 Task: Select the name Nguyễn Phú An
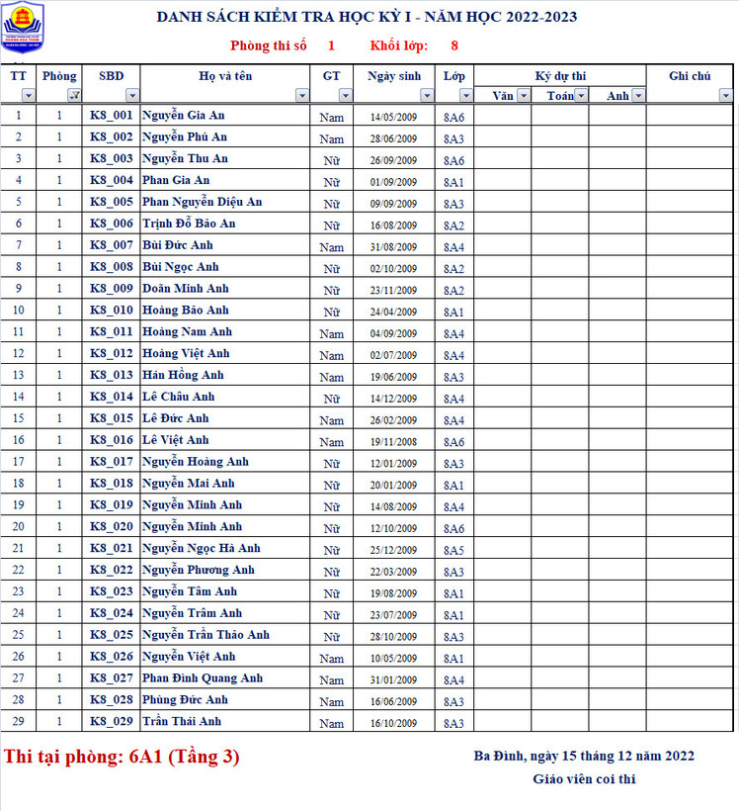pyautogui.click(x=185, y=137)
